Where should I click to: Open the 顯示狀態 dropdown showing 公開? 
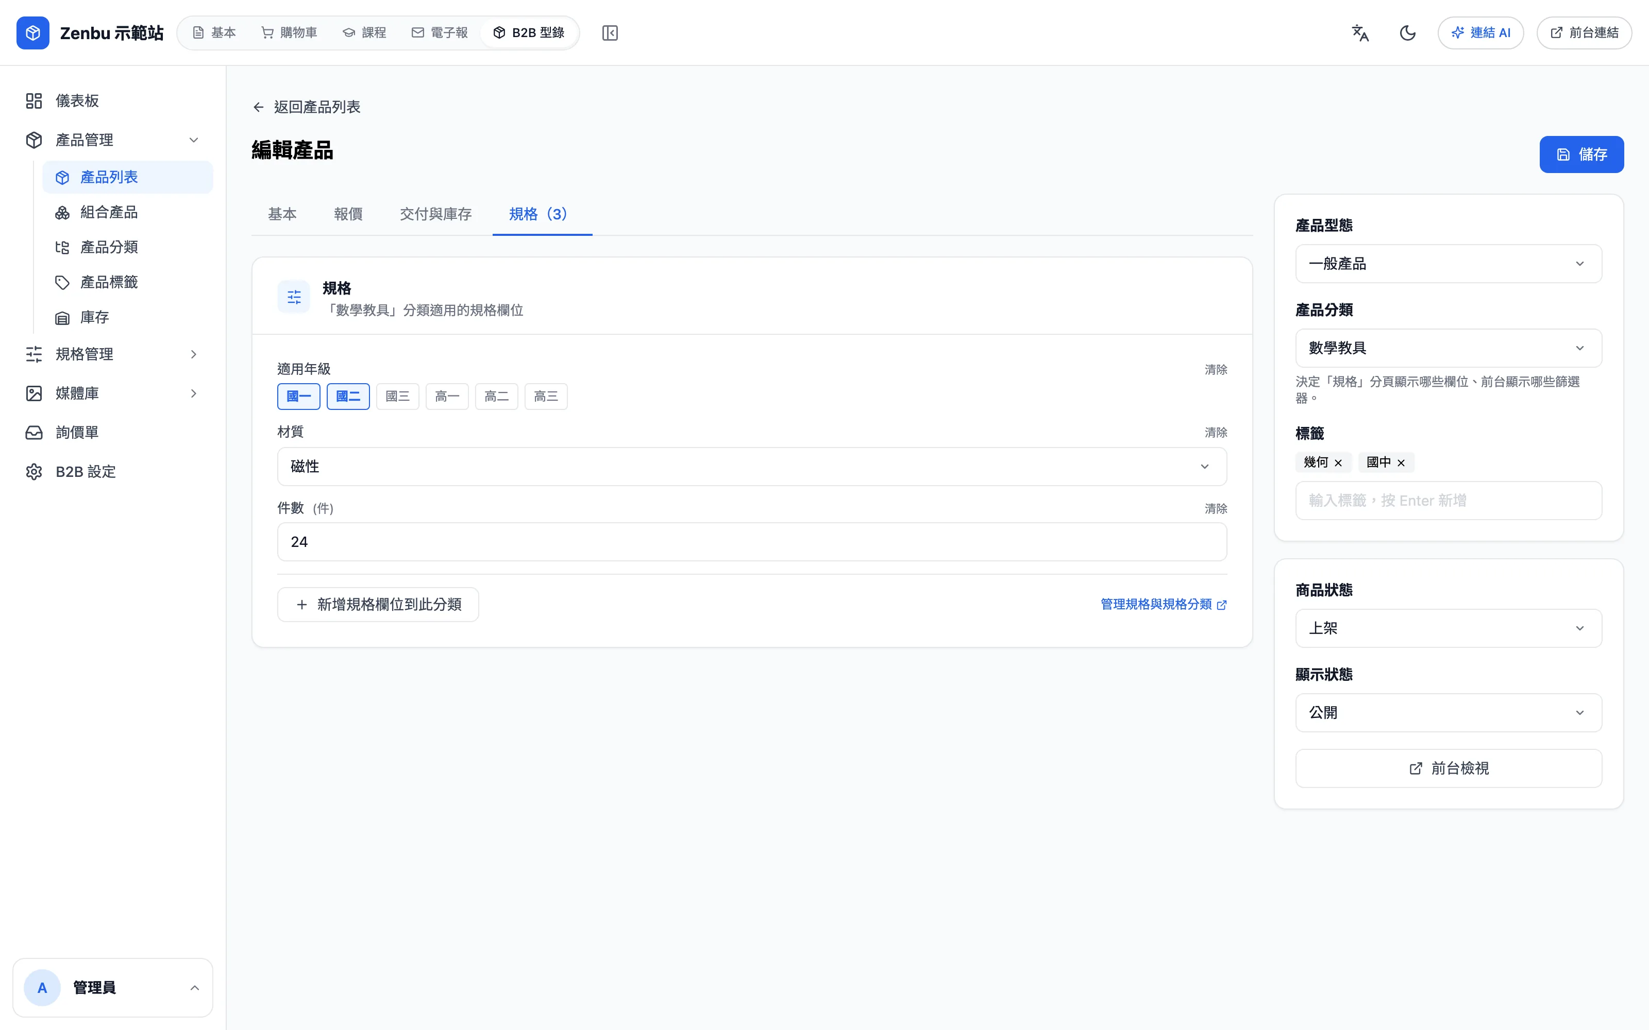point(1448,713)
